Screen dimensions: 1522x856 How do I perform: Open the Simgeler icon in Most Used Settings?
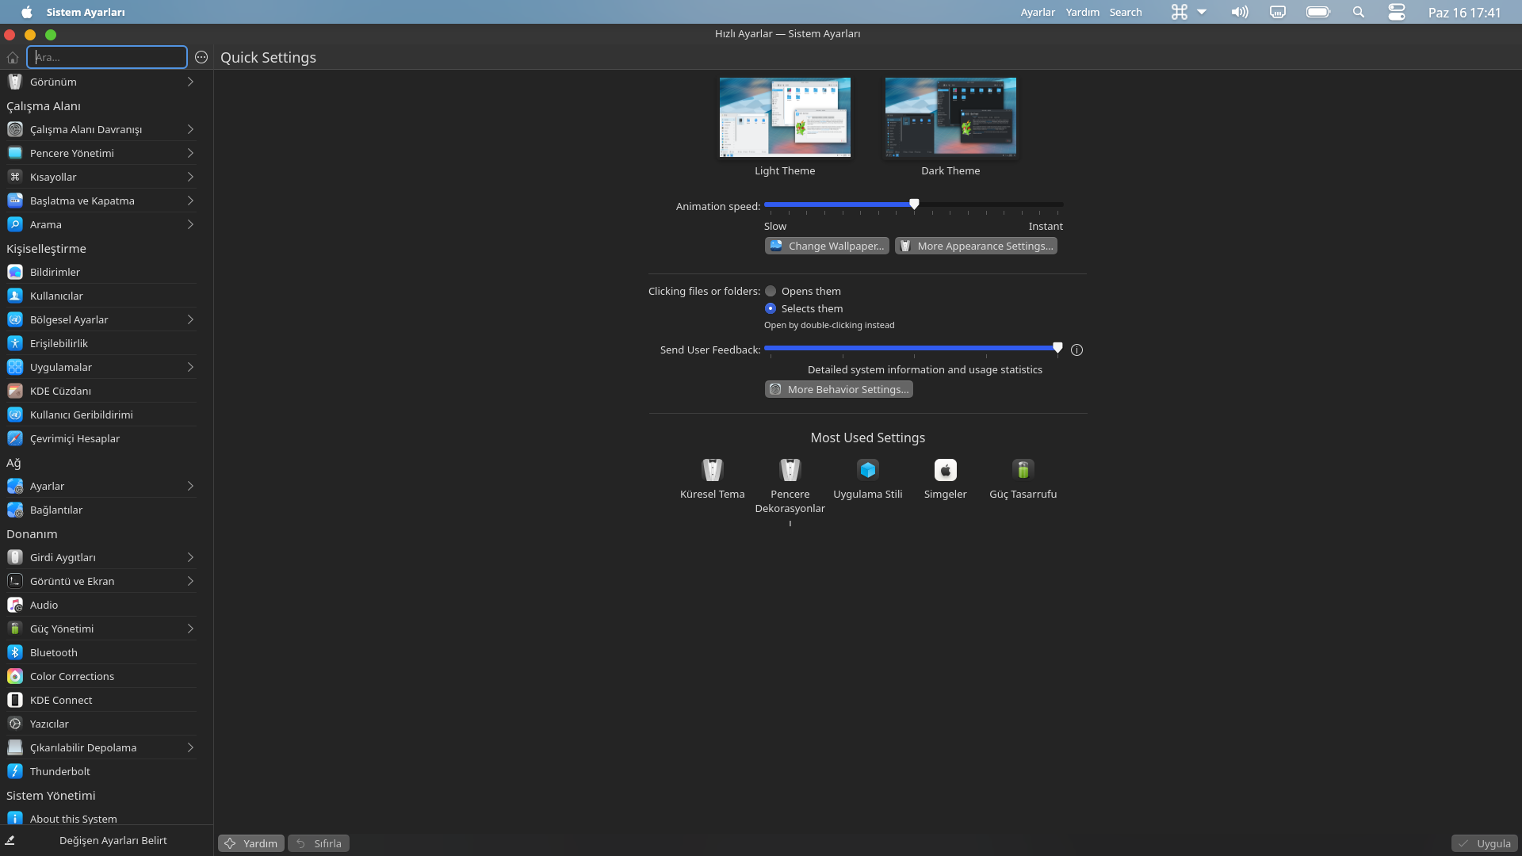(945, 470)
